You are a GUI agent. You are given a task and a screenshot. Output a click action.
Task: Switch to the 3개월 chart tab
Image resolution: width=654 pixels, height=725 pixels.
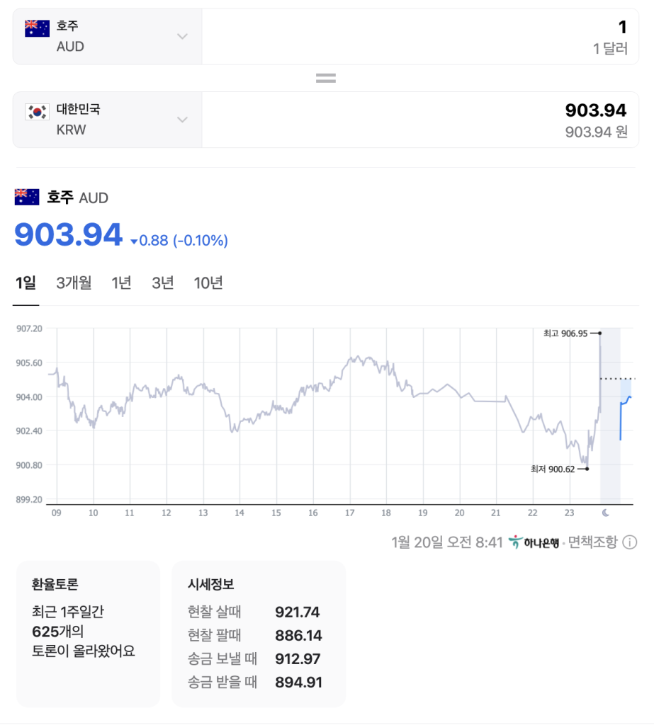(x=74, y=283)
